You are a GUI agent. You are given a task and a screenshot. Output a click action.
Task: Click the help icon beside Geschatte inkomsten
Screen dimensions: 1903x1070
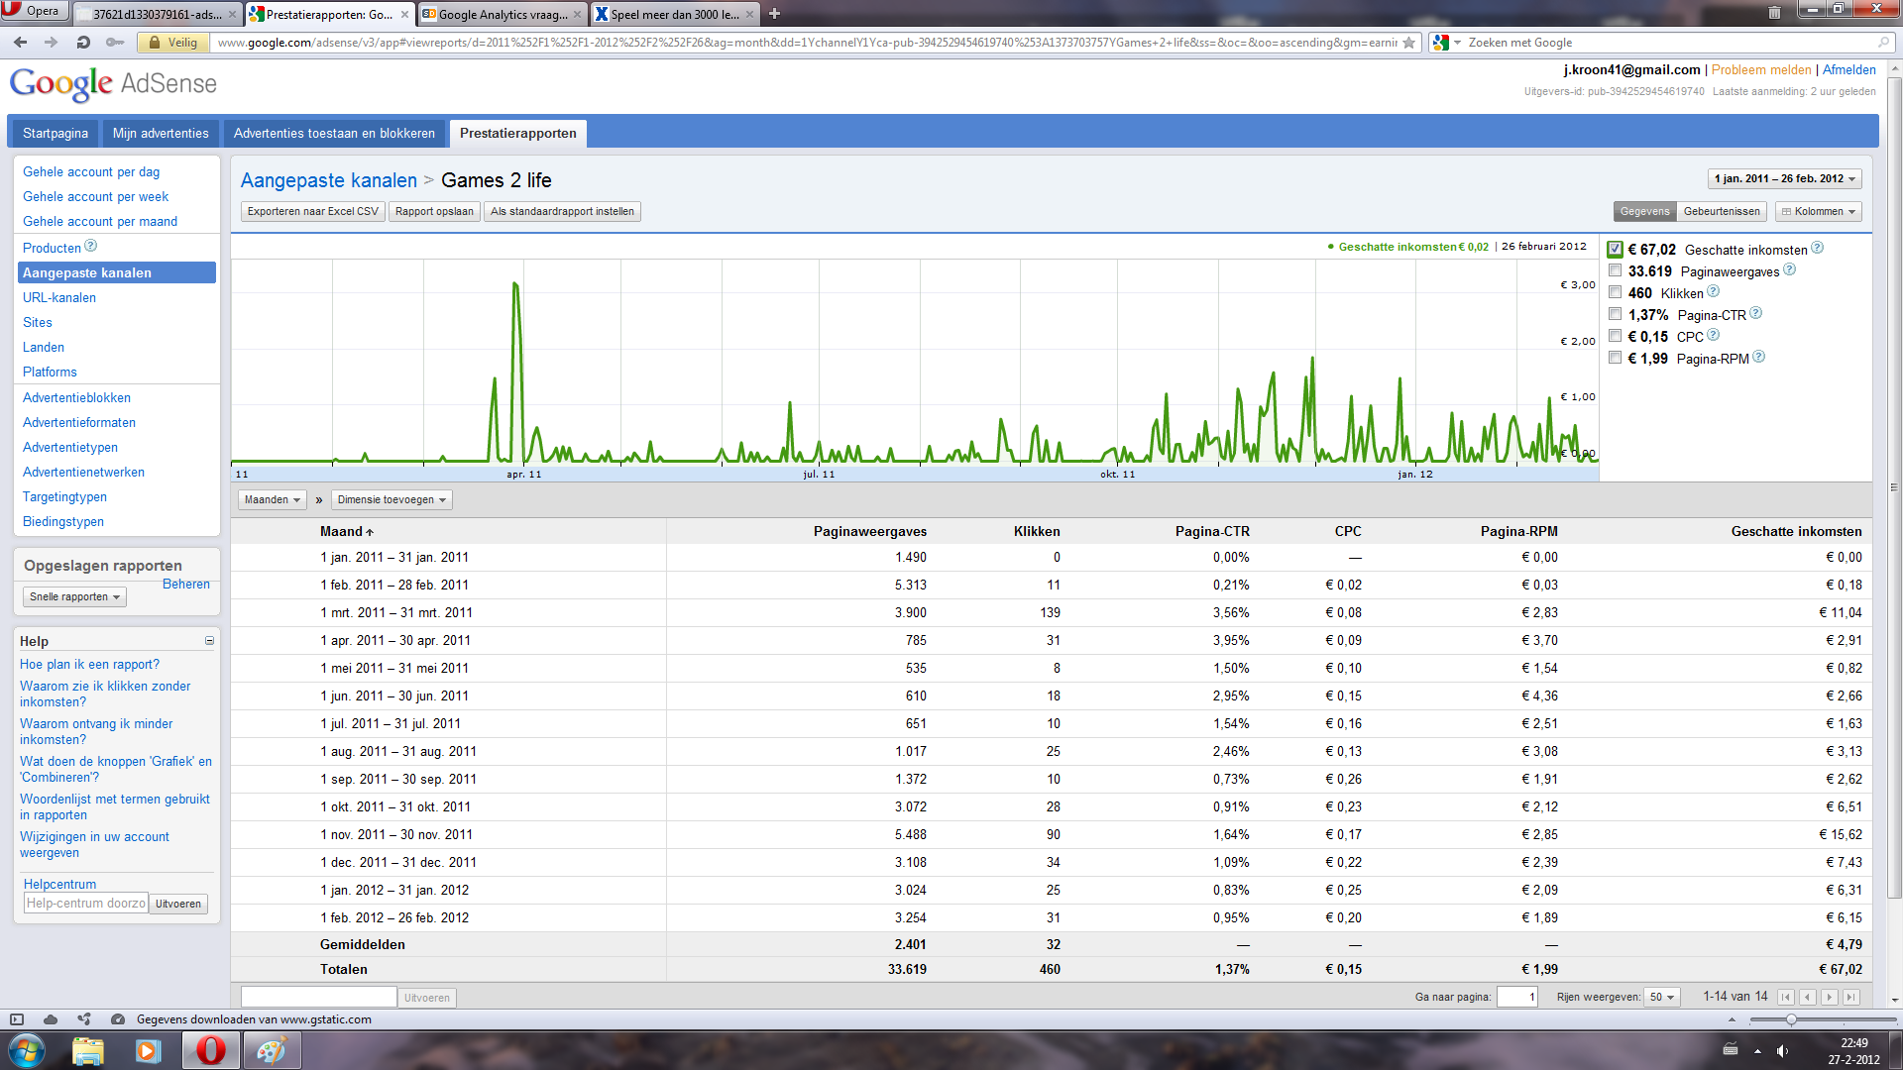[x=1817, y=248]
